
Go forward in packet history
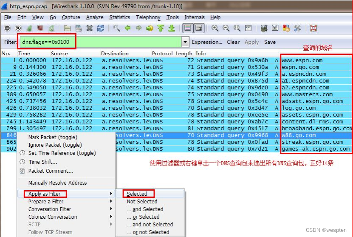pos(138,28)
